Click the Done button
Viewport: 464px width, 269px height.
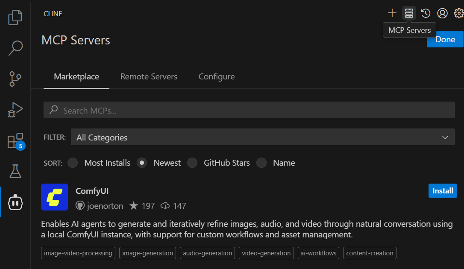pos(445,39)
